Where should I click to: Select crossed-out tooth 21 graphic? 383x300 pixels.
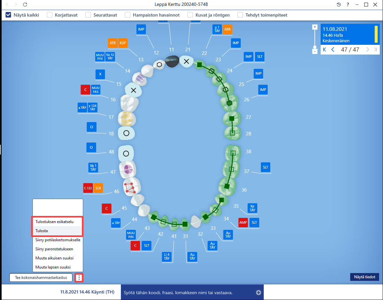[186, 61]
